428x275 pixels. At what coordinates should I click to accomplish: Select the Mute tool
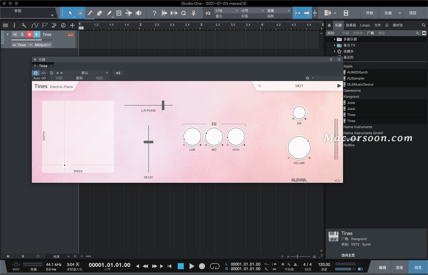(119, 13)
